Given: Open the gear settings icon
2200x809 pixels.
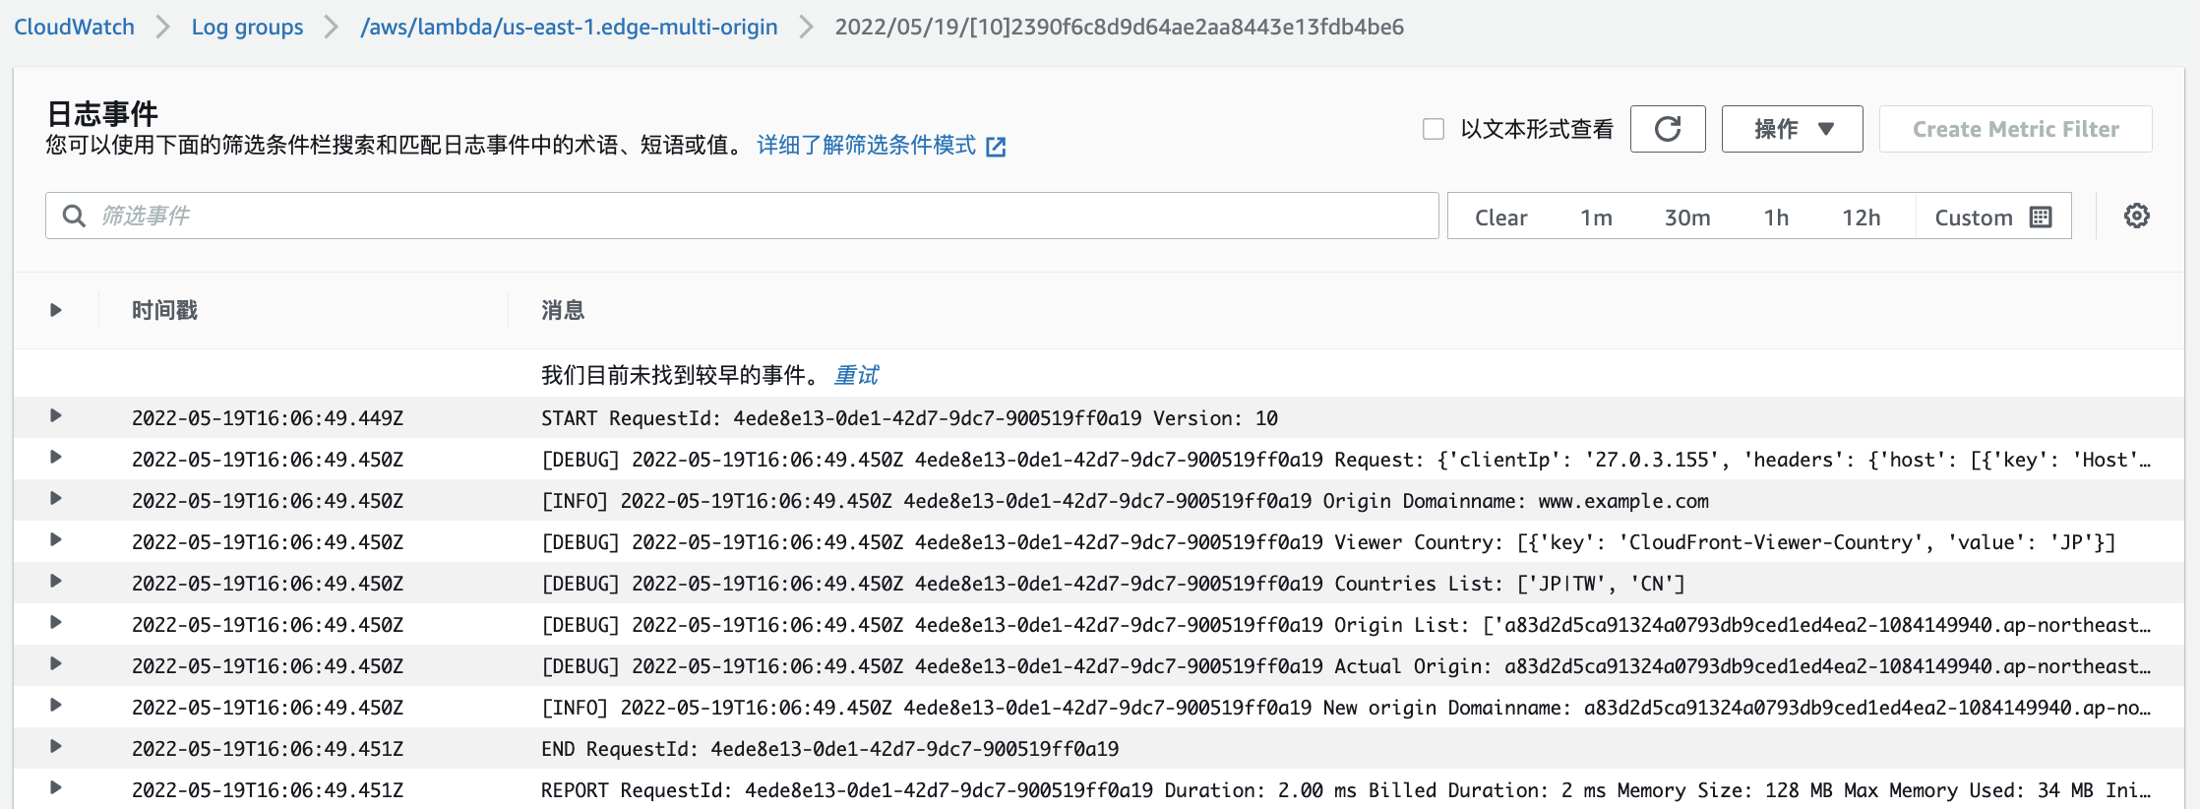Looking at the screenshot, I should tap(2136, 216).
